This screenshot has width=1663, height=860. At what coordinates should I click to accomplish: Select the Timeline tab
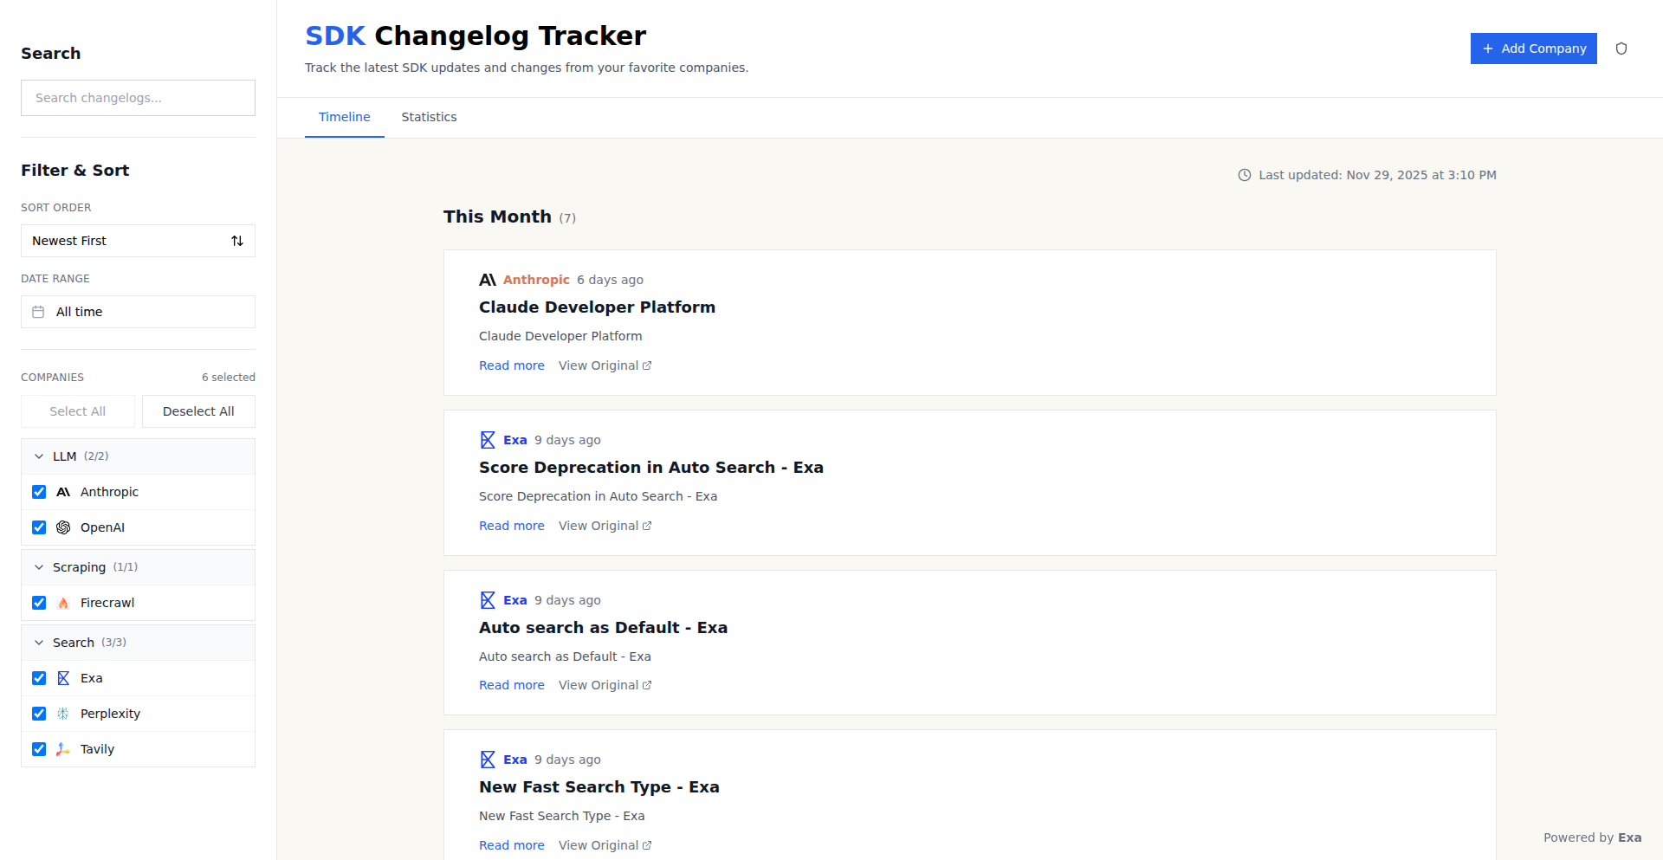tap(344, 117)
